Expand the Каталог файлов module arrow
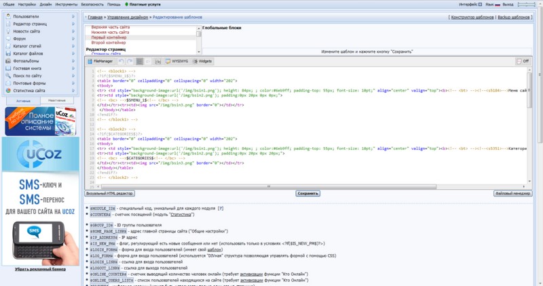 73,53
